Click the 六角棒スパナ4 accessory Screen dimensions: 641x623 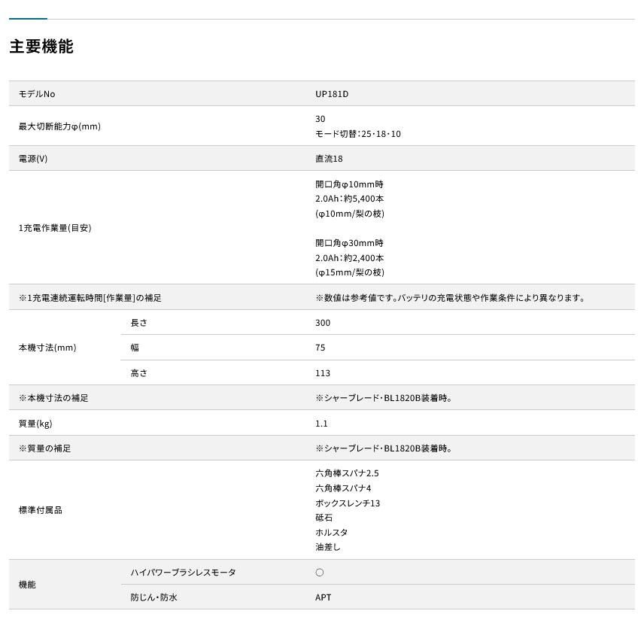(343, 488)
